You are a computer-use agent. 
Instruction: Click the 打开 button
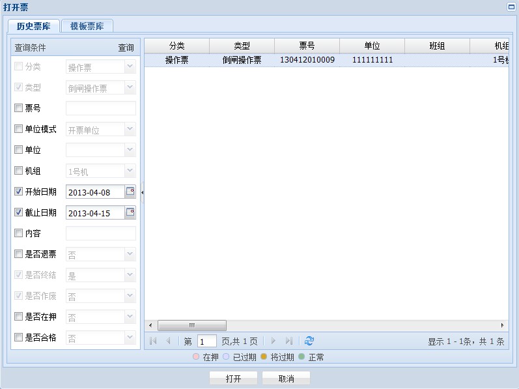[x=233, y=379]
